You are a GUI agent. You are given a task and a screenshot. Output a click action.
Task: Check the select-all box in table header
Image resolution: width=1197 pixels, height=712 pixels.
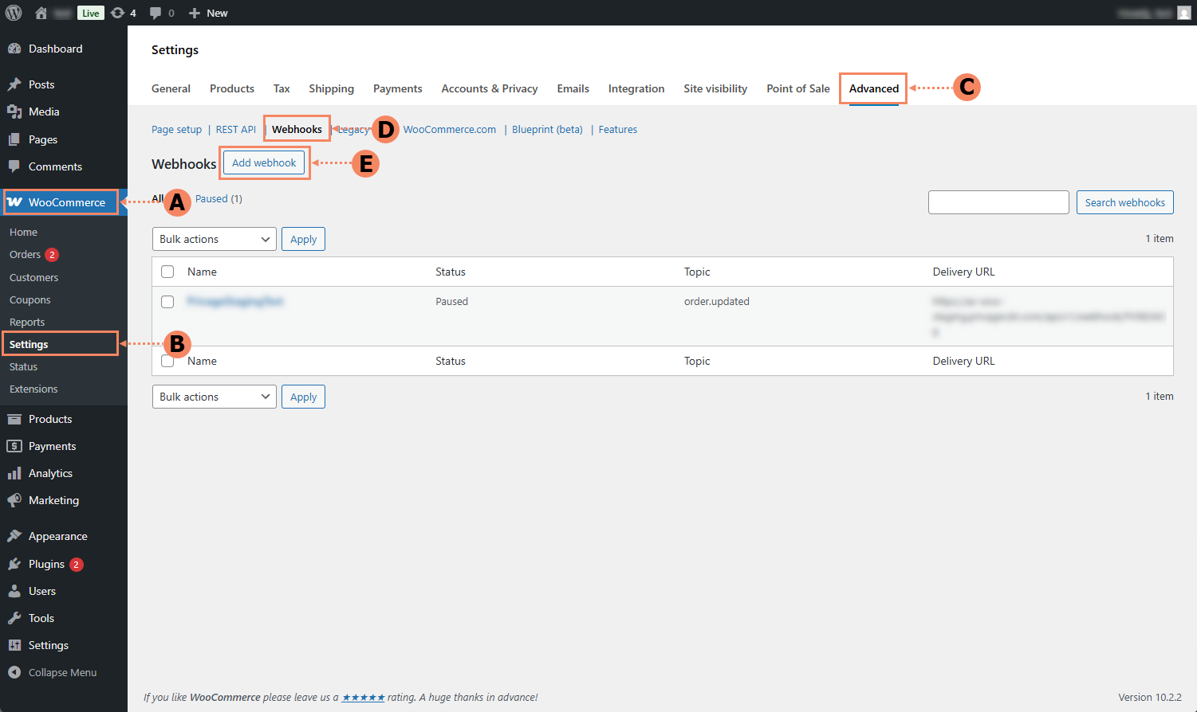[167, 272]
